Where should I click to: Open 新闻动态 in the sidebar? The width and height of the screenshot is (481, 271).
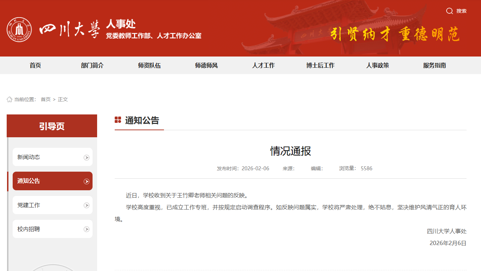[x=29, y=157]
